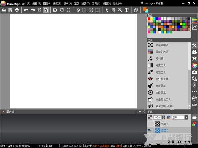Image resolution: width=198 pixels, height=148 pixels.
Task: Click the foreground color swatch in toolbar
Action: [x=145, y=9]
